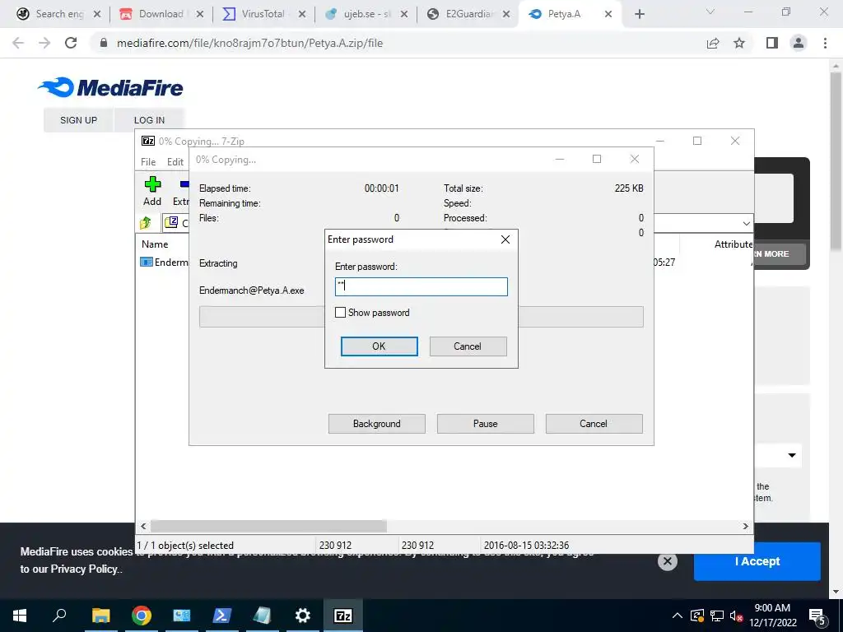
Task: Open the MediaFire SIGN UP link
Action: pyautogui.click(x=78, y=120)
